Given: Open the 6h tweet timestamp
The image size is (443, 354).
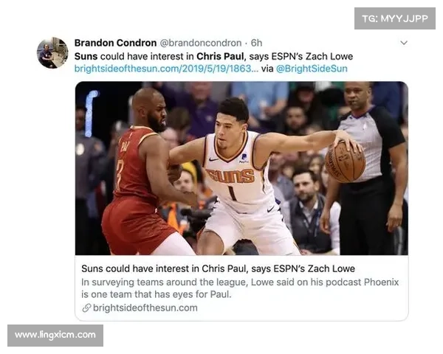Looking at the screenshot, I should tap(256, 43).
